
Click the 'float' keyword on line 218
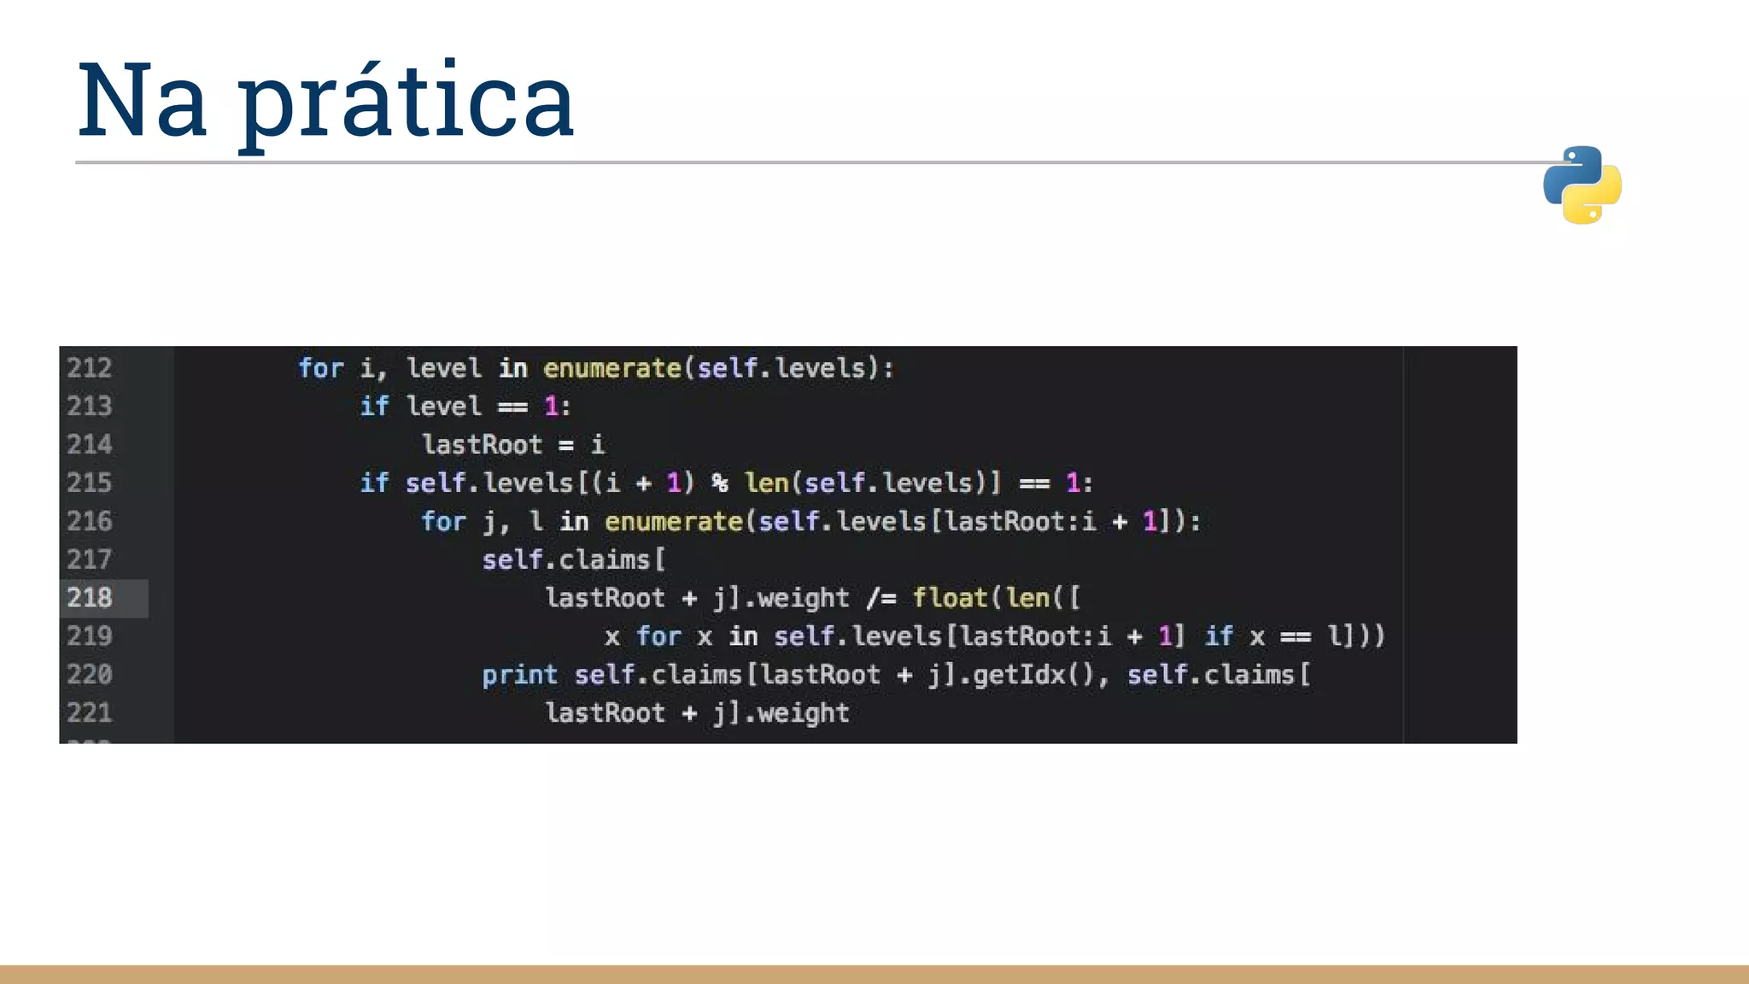pos(950,598)
